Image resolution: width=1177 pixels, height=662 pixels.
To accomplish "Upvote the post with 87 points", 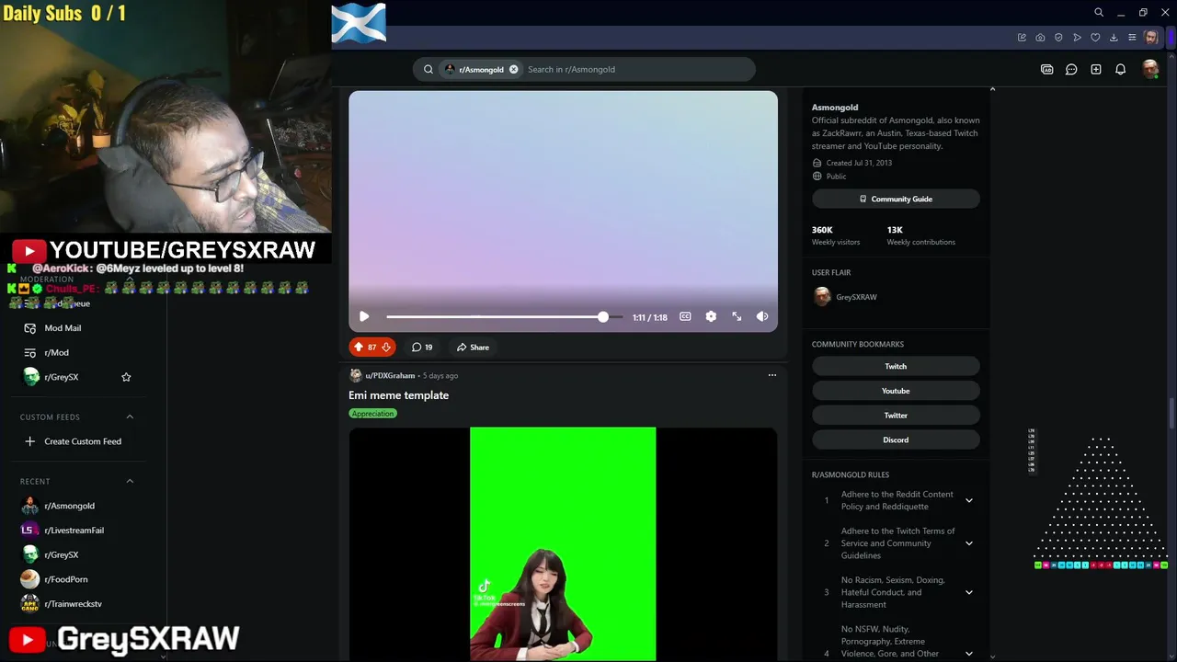I will (x=359, y=347).
